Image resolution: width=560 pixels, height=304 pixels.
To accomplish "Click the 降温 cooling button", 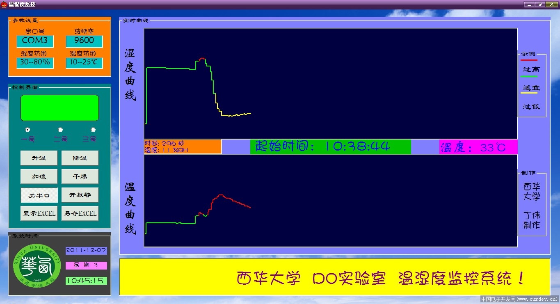I will point(80,158).
